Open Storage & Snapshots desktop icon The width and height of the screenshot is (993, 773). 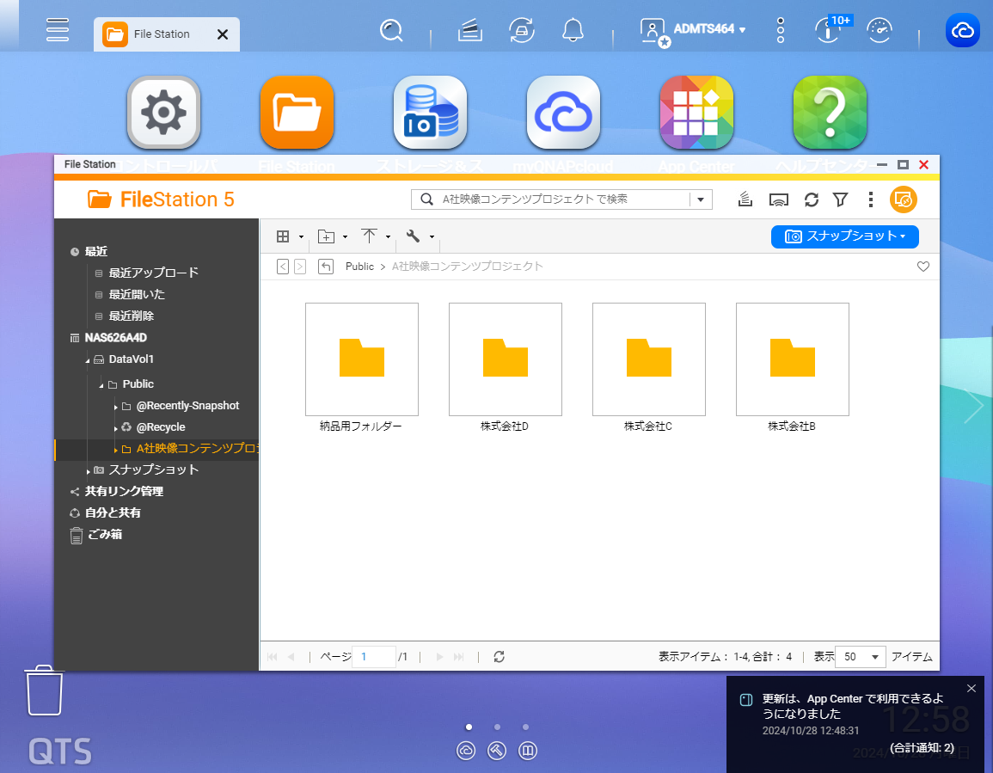click(430, 113)
